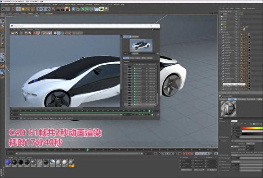Screen dimensions: 263x178
Task: Click the Render View icon
Action: 58,9
